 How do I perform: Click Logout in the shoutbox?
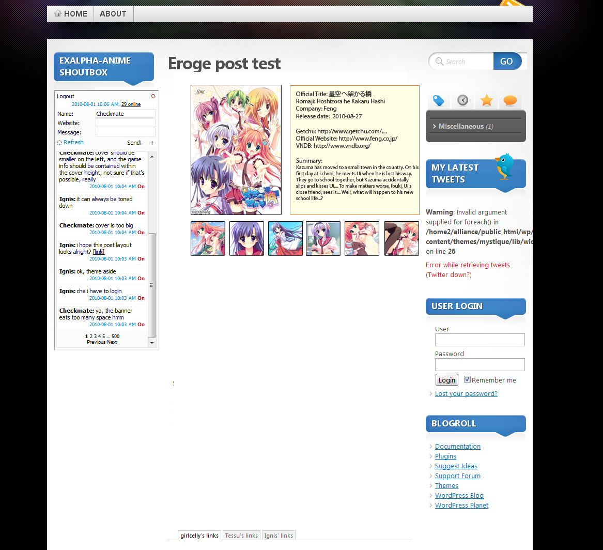click(66, 96)
